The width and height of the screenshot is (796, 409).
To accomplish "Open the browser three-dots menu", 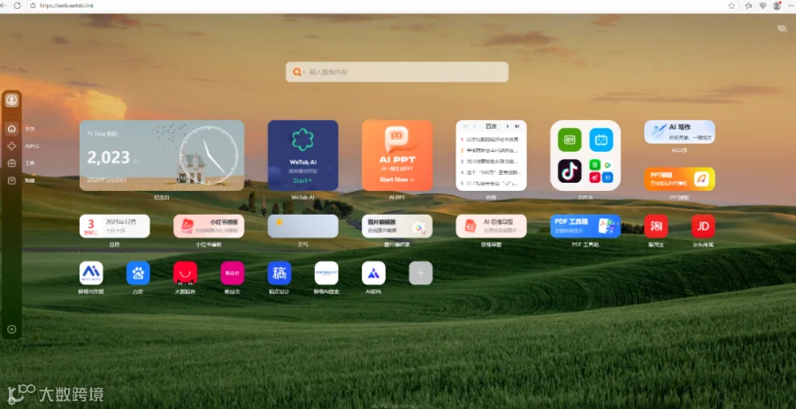I will click(x=791, y=5).
